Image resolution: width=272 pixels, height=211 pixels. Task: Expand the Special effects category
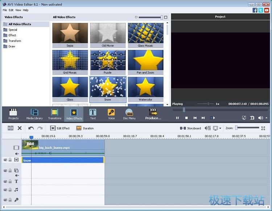[x=13, y=30]
